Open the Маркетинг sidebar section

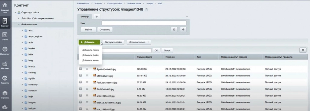[5, 51]
